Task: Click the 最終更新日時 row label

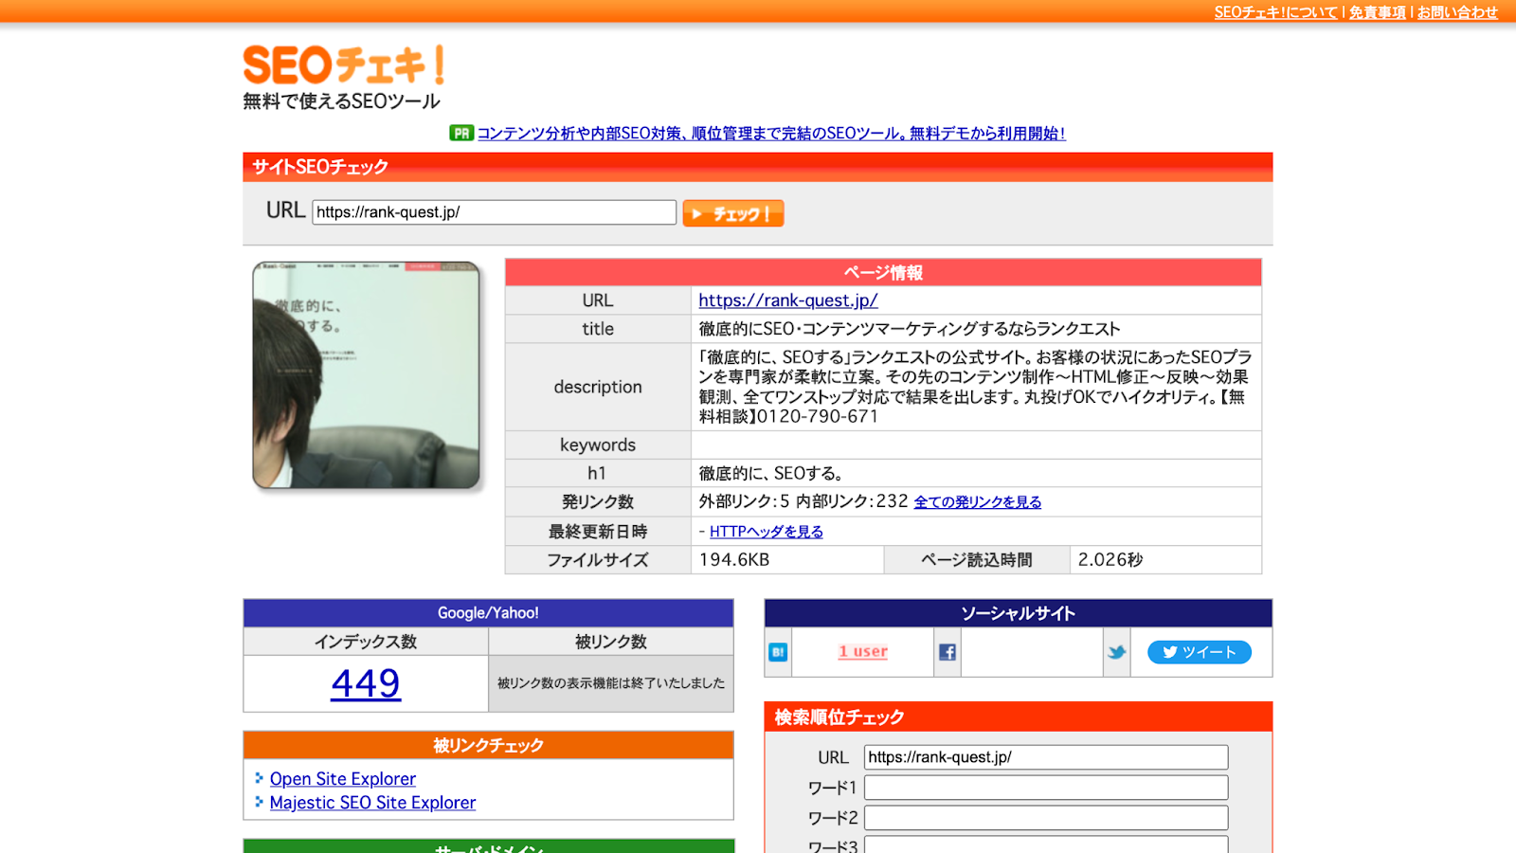Action: (598, 532)
